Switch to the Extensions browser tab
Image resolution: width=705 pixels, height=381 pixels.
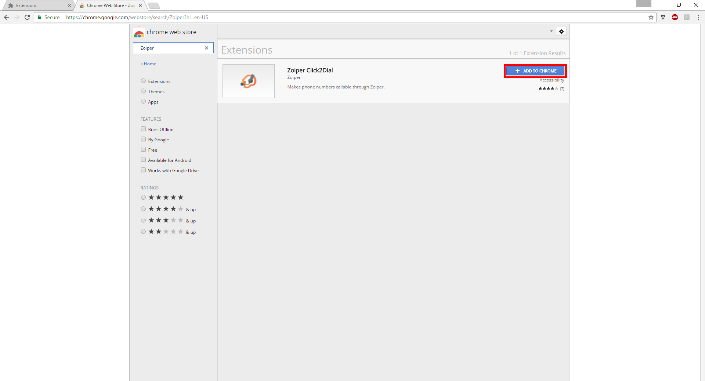tap(37, 6)
